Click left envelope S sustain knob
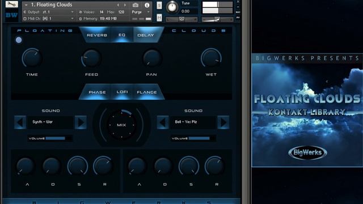The image size is (363, 204). pyautogui.click(x=78, y=166)
